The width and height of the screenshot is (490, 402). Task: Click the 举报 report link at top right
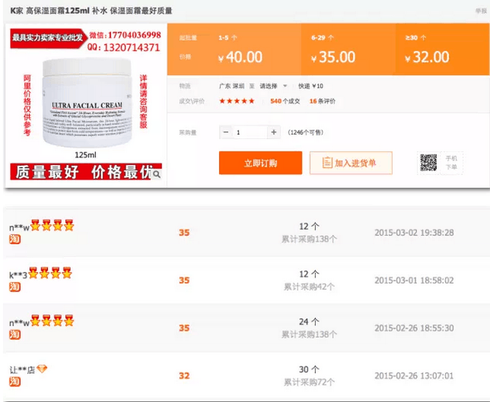(481, 11)
